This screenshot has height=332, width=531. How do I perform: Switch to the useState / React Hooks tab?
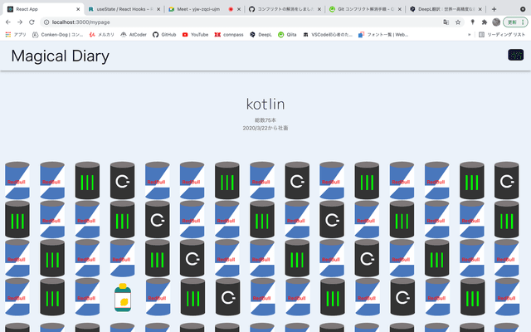pos(124,9)
